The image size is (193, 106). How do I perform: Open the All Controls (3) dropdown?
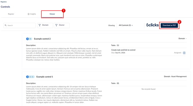click(126, 25)
